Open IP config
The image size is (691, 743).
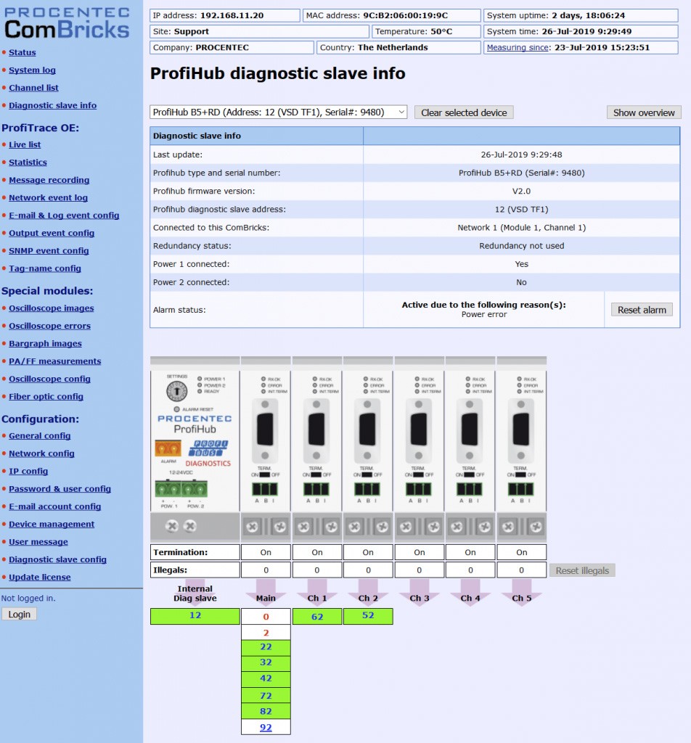28,471
